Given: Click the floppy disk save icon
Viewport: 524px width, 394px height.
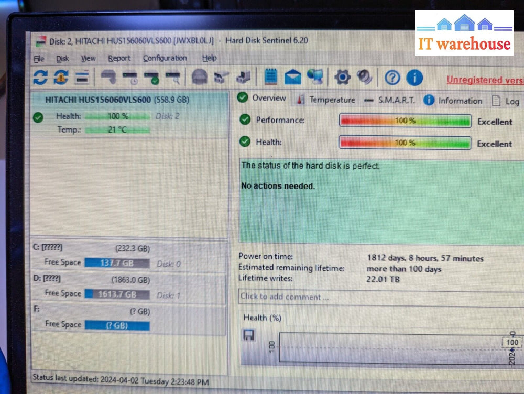Looking at the screenshot, I should coord(248,335).
